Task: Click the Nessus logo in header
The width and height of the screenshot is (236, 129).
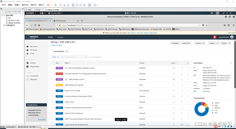Action: (32, 37)
